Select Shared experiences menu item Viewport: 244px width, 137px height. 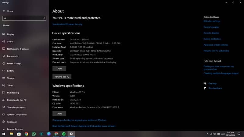pyautogui.click(x=16, y=107)
